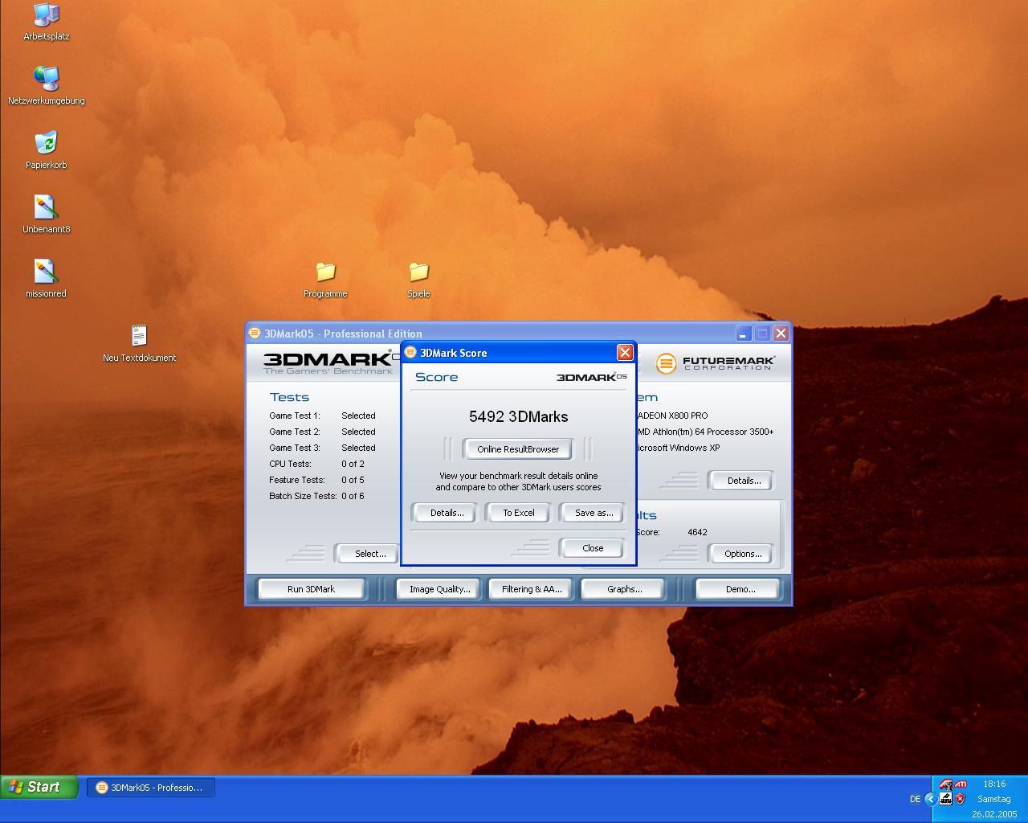Click Close in the 3DMark Score dialog
Viewport: 1028px width, 823px height.
(x=593, y=548)
